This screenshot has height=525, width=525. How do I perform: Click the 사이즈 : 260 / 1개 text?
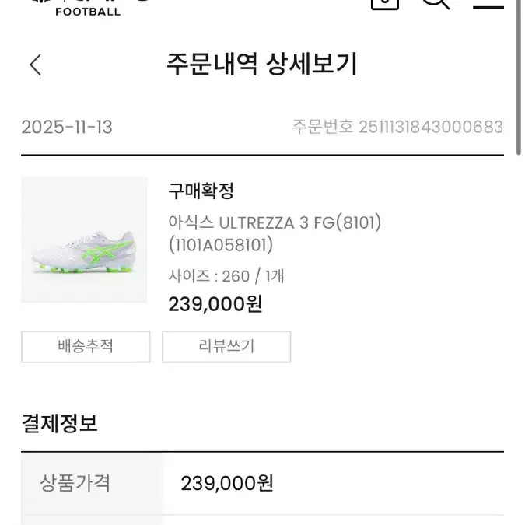[x=226, y=275]
